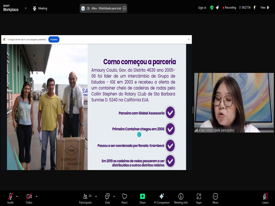Open the React emoji picker
The height and width of the screenshot is (206, 275).
pos(124,198)
